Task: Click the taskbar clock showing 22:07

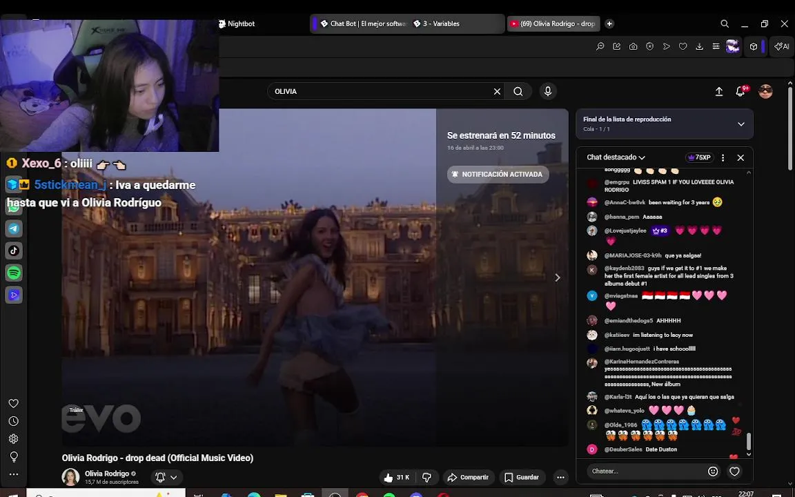Action: point(746,494)
